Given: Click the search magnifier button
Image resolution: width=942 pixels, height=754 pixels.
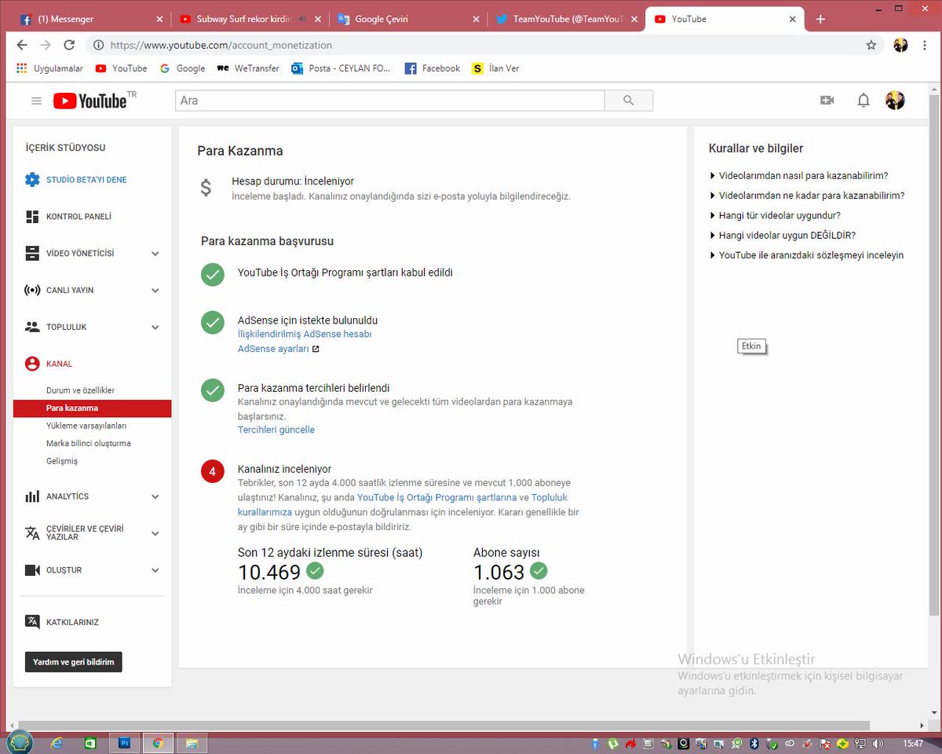Looking at the screenshot, I should 628,101.
